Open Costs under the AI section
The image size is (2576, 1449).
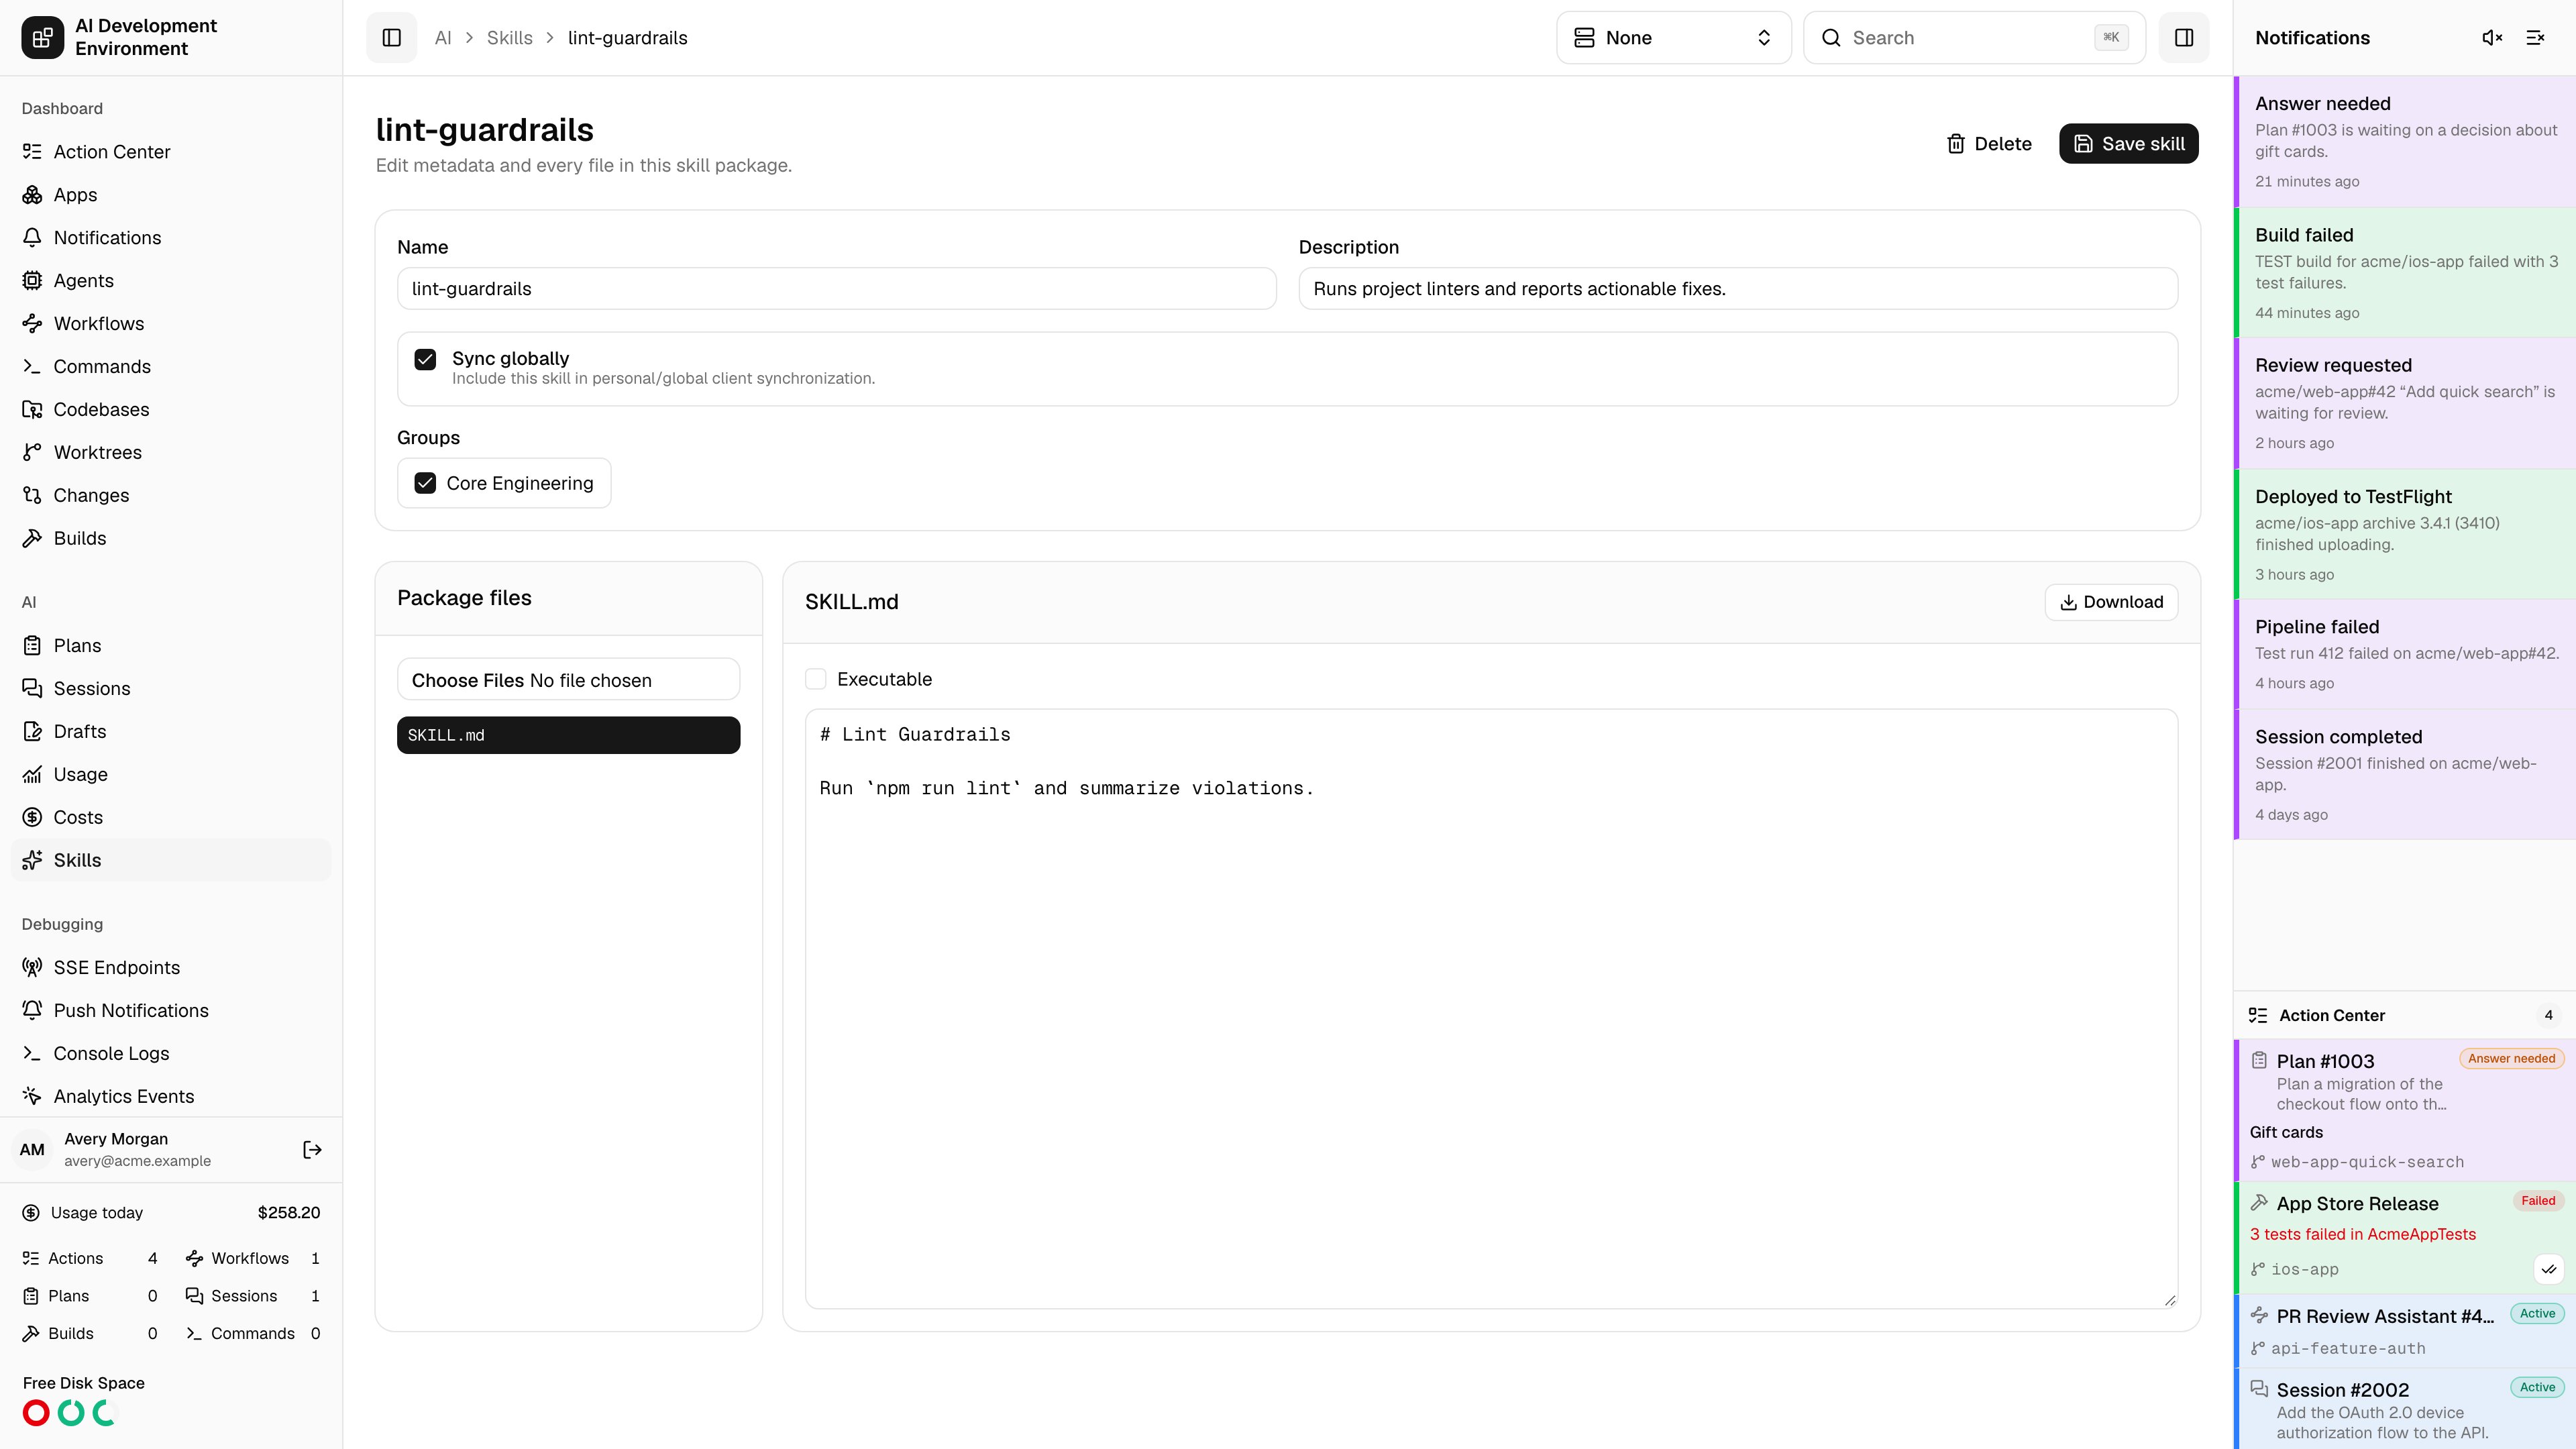[171, 818]
